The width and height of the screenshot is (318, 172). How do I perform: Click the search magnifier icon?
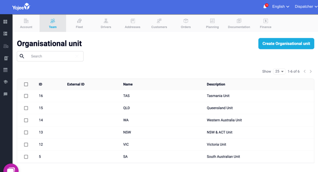click(x=22, y=56)
